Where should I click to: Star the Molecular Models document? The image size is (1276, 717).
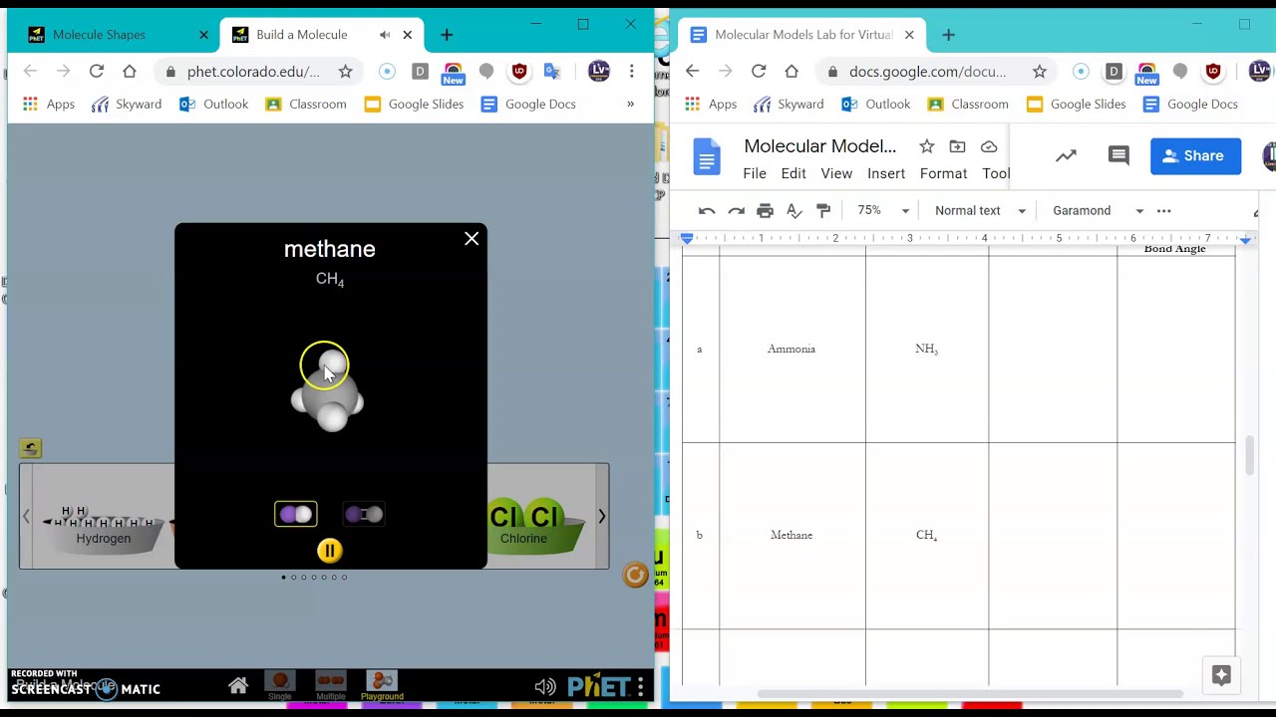926,146
